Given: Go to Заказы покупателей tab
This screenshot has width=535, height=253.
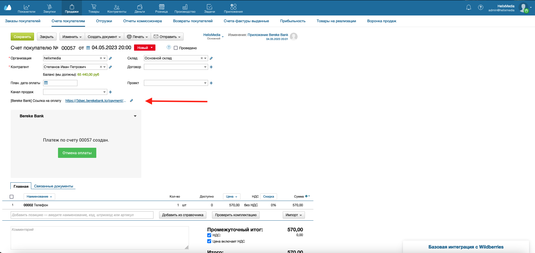Looking at the screenshot, I should [23, 21].
